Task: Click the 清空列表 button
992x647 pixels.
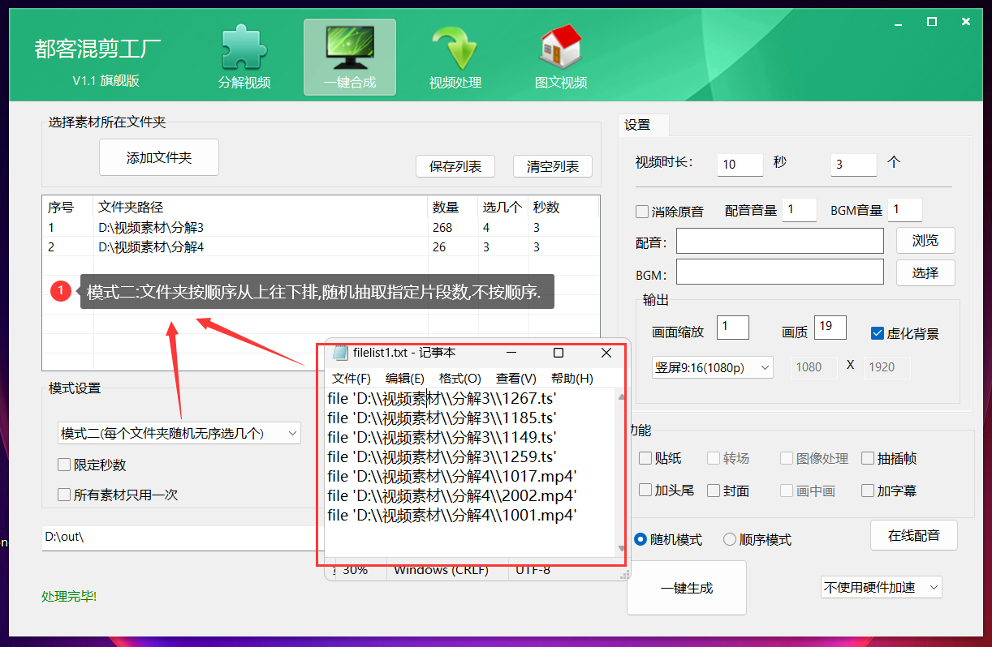Action: pyautogui.click(x=553, y=166)
